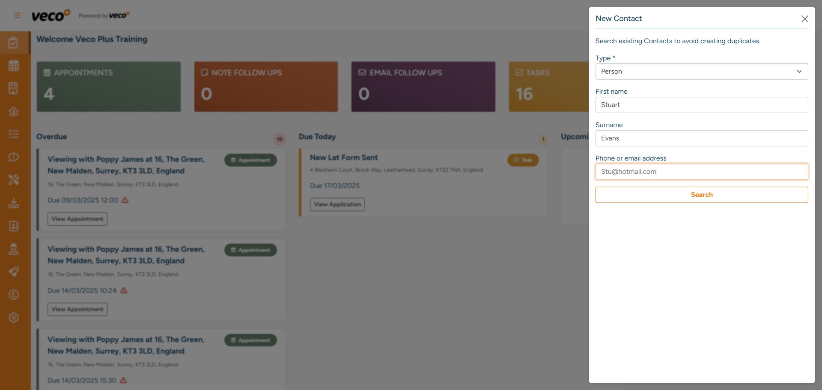Select the house icon in the sidebar
The image size is (822, 390).
coord(14,111)
